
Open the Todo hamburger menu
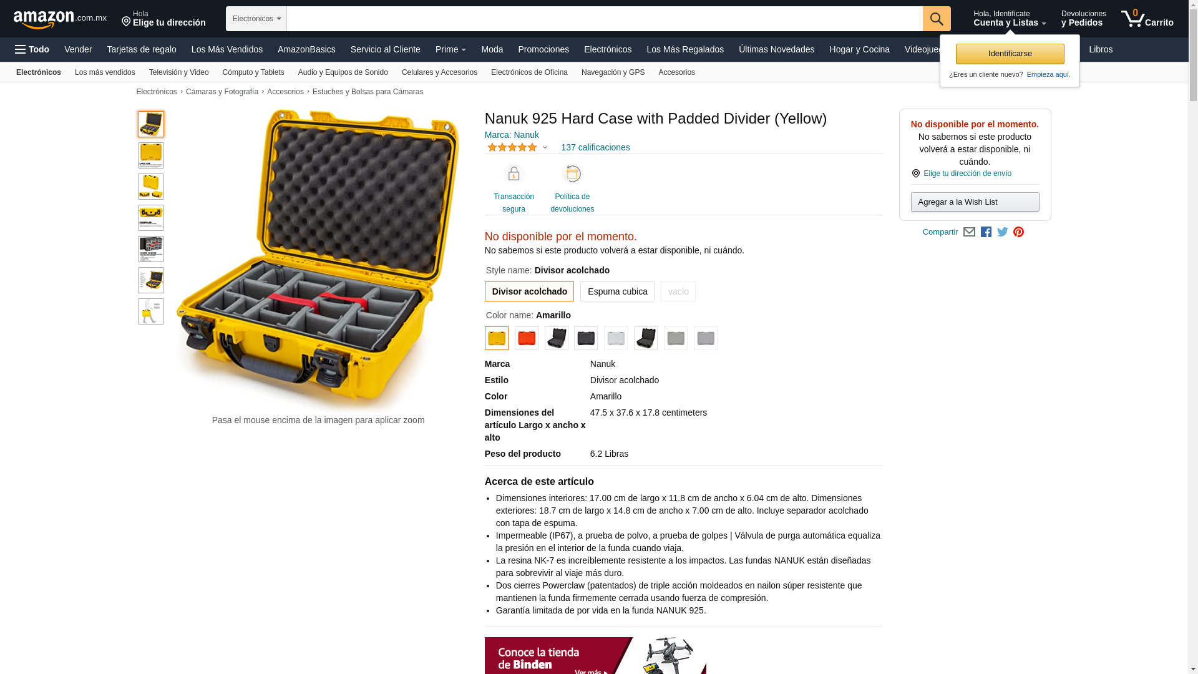(32, 49)
